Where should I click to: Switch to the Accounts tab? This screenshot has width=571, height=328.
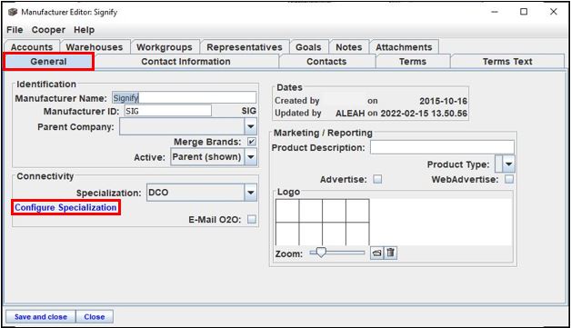[32, 47]
